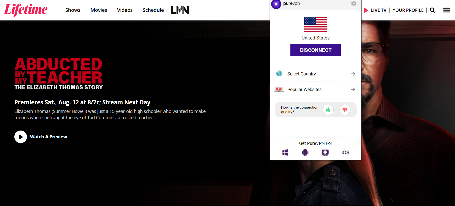Click the Android download icon
Viewport: 455px width, 206px height.
click(305, 152)
